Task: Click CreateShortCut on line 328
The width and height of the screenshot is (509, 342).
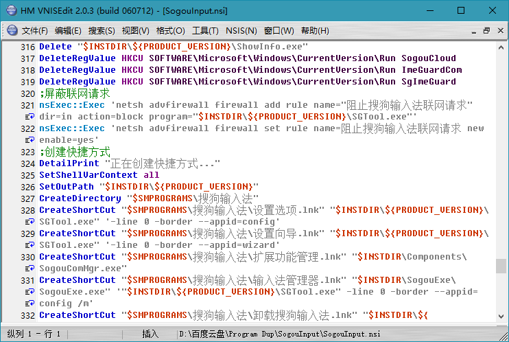Action: point(78,210)
